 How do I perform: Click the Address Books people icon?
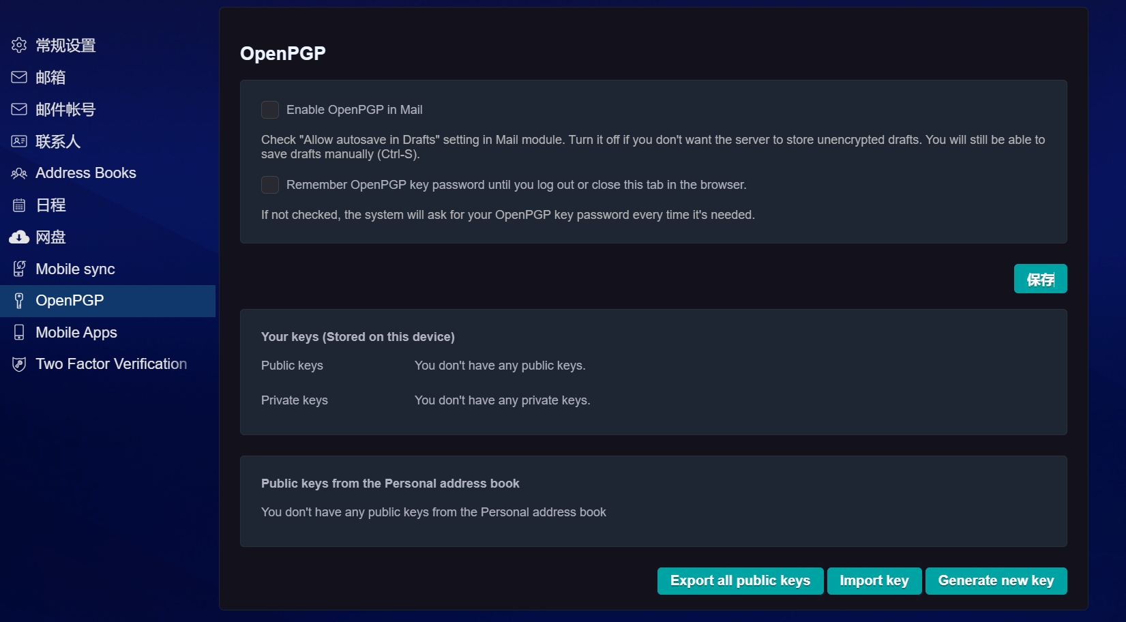coord(19,173)
